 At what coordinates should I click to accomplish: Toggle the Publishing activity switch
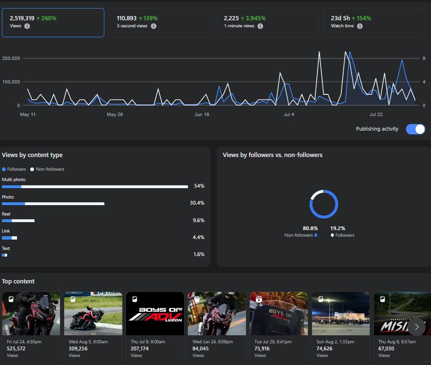pyautogui.click(x=415, y=129)
